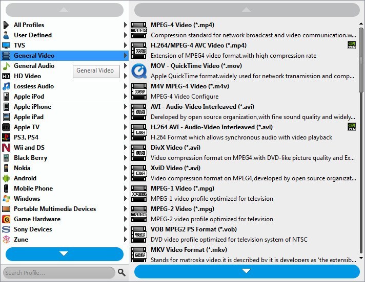Image resolution: width=365 pixels, height=282 pixels.
Task: Click the scrollbar down arrow
Action: [x=361, y=258]
